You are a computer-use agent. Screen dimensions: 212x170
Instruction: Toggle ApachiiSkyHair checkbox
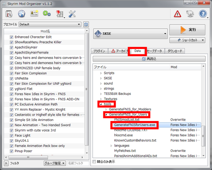(11, 47)
